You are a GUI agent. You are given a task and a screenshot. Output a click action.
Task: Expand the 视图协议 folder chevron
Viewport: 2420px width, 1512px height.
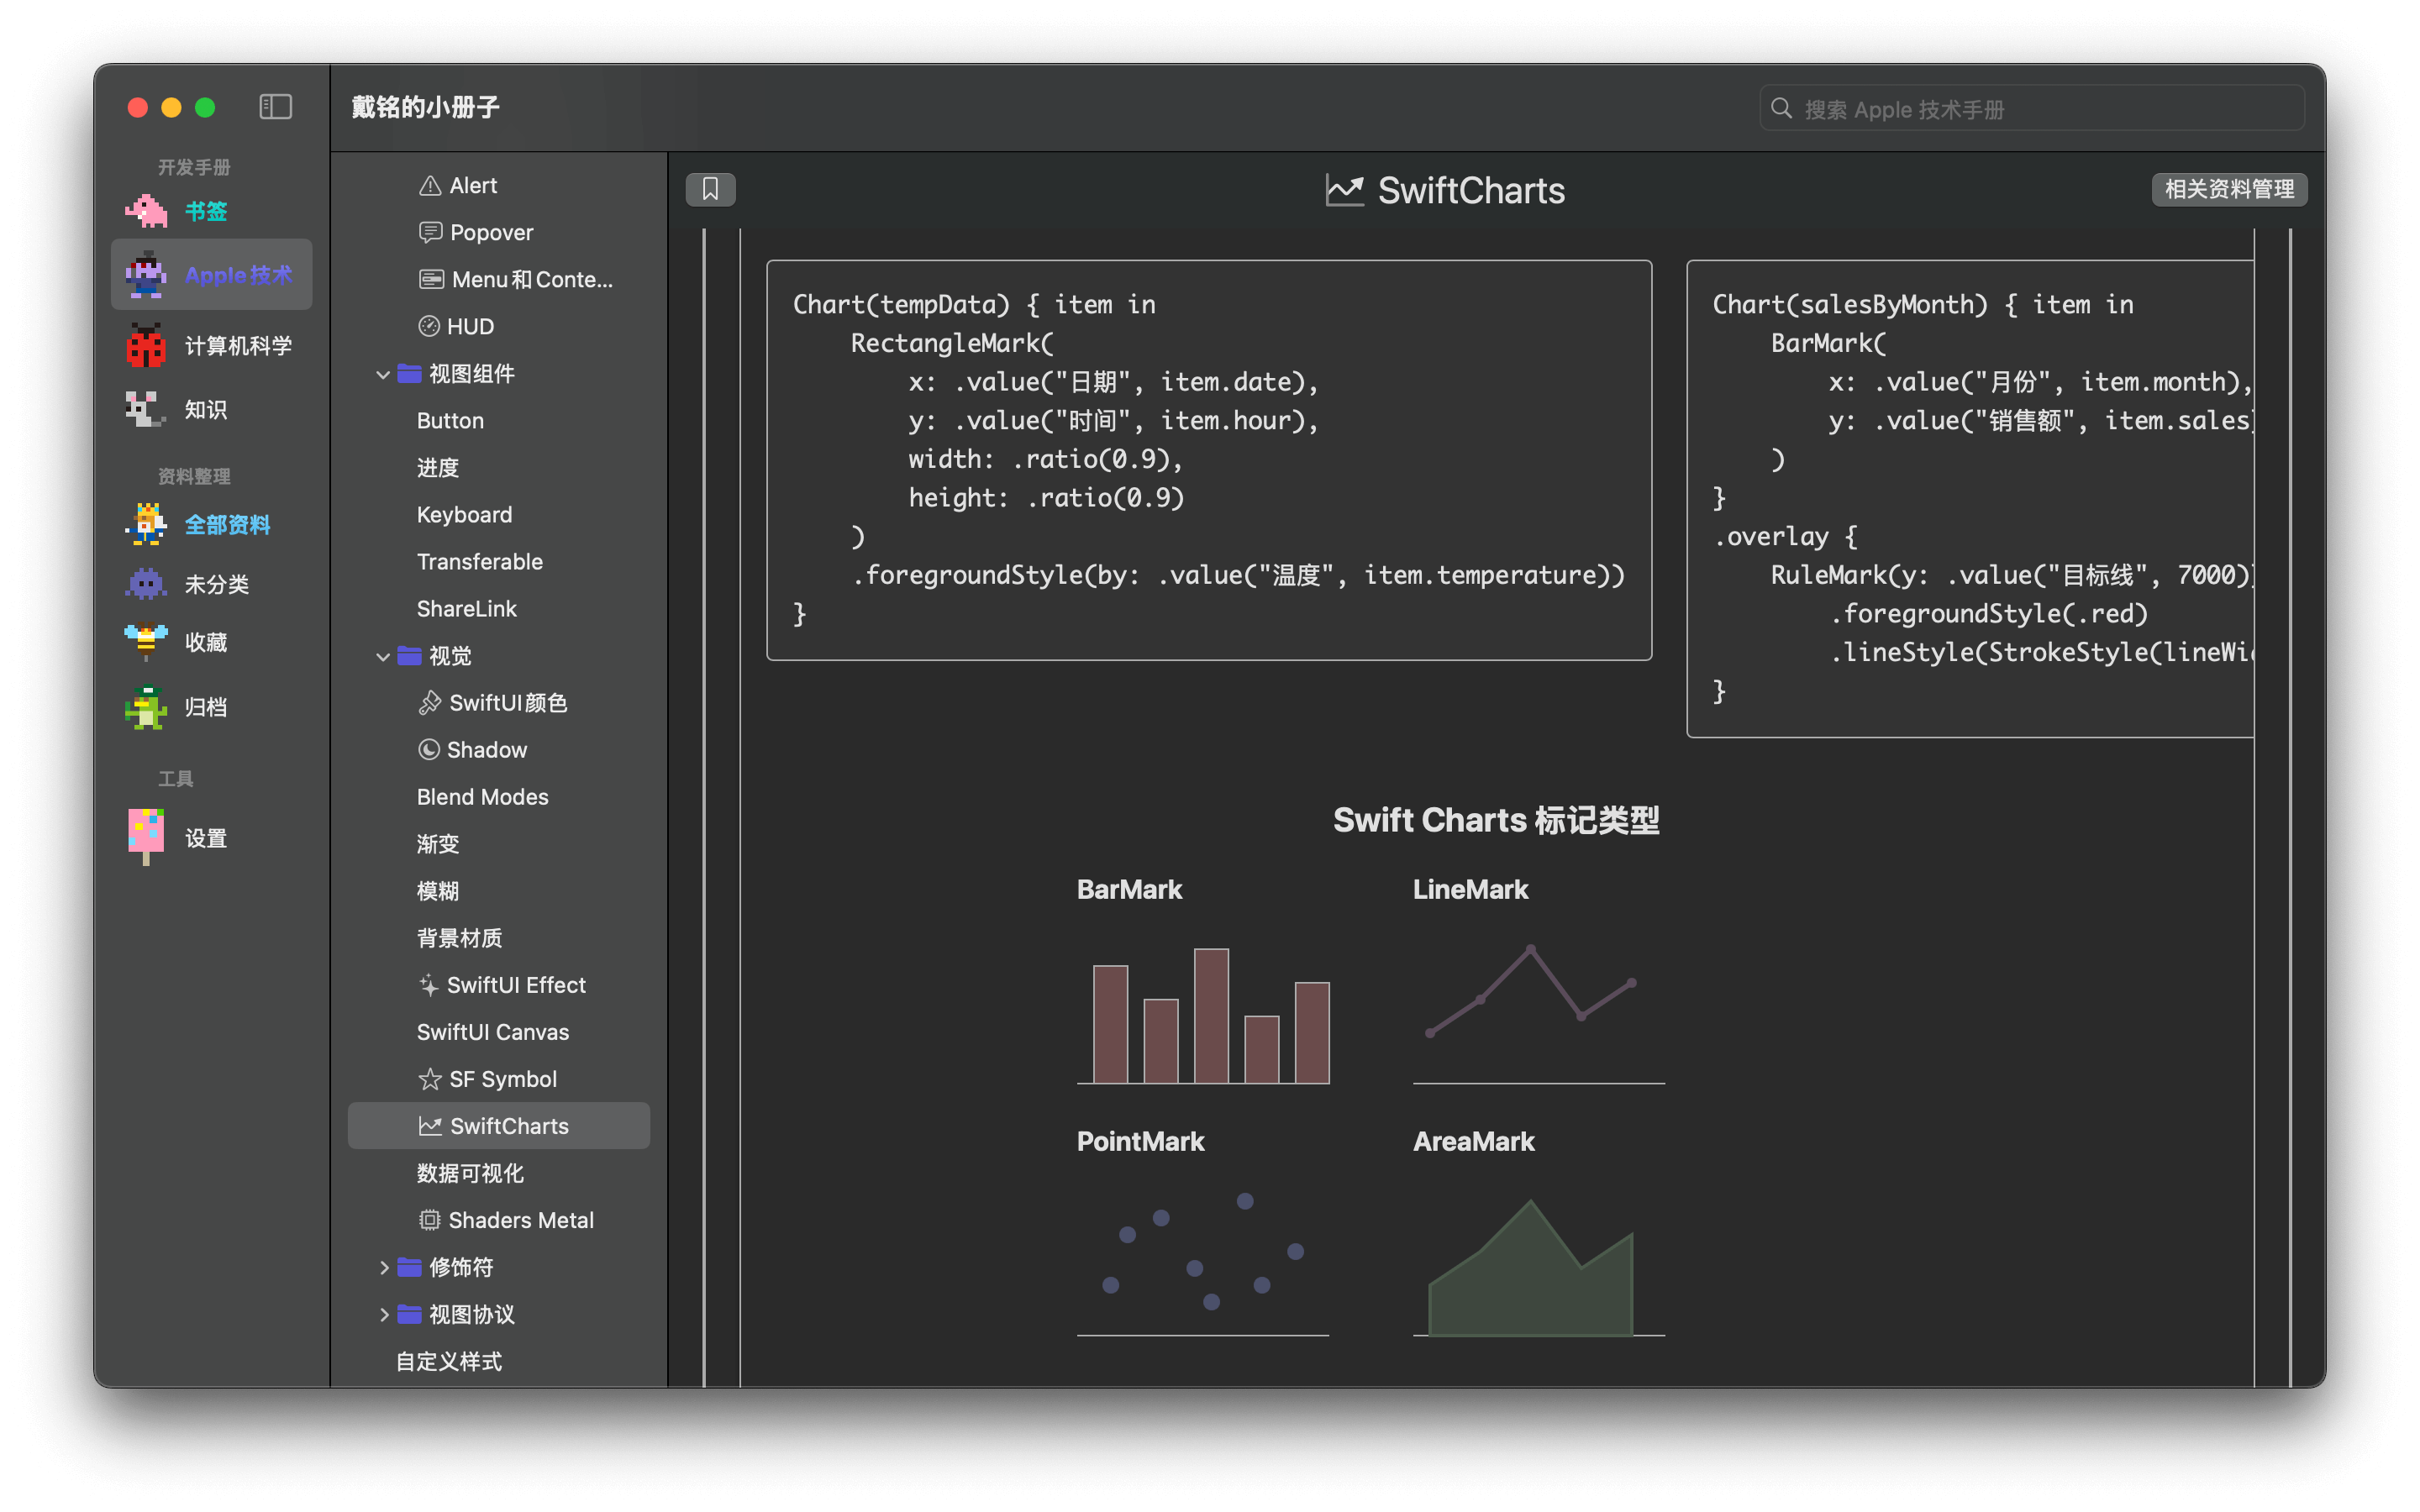coord(384,1314)
